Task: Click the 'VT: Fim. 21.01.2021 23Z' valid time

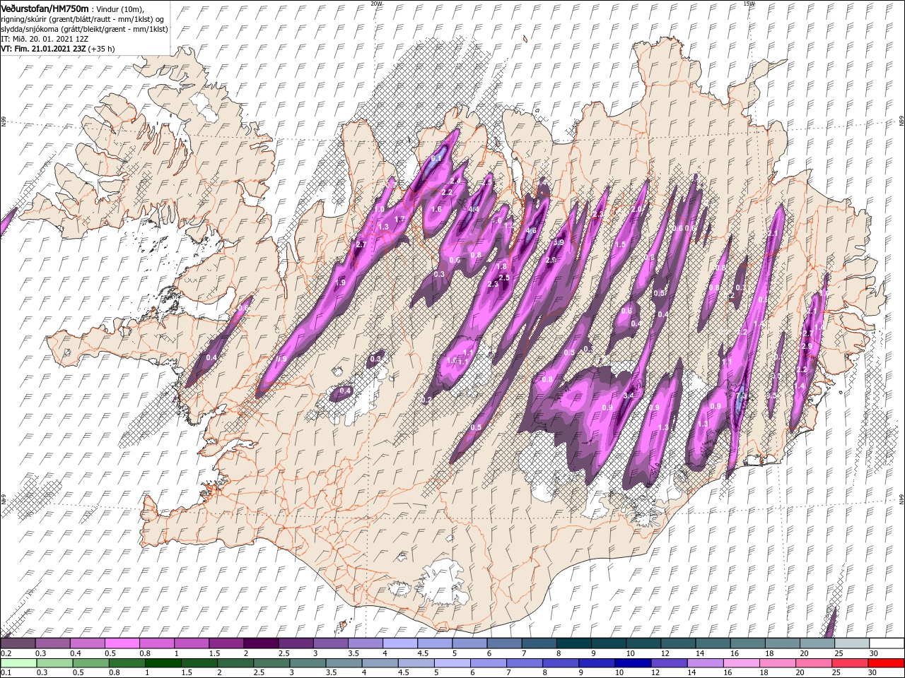Action: (43, 49)
